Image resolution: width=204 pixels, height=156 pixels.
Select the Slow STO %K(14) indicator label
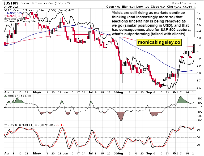(16, 125)
